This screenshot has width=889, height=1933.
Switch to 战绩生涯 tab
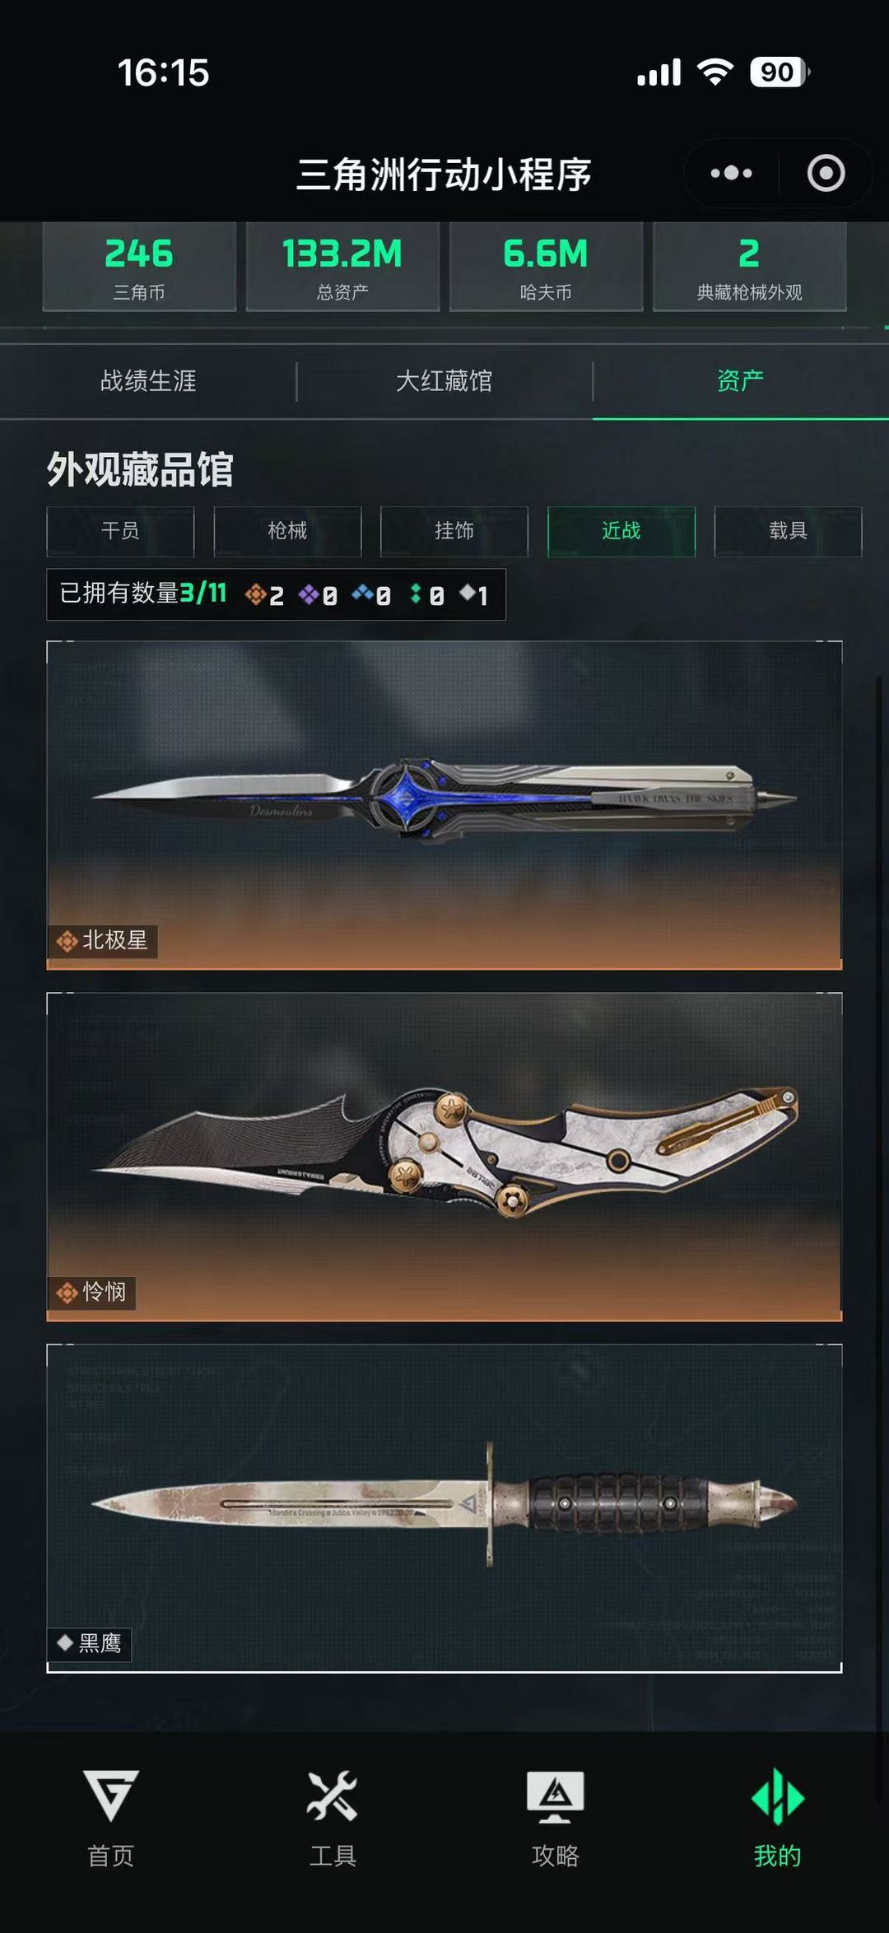[148, 381]
